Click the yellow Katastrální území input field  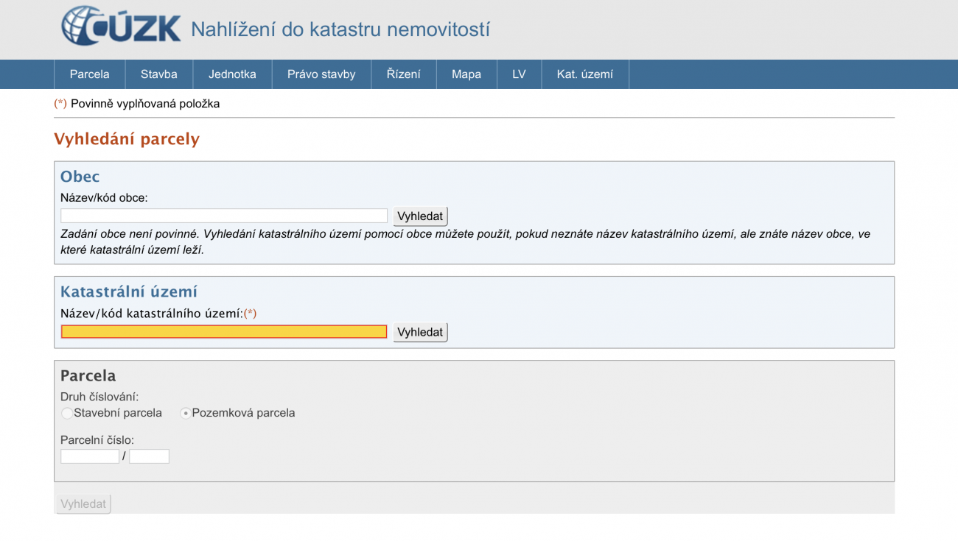224,332
